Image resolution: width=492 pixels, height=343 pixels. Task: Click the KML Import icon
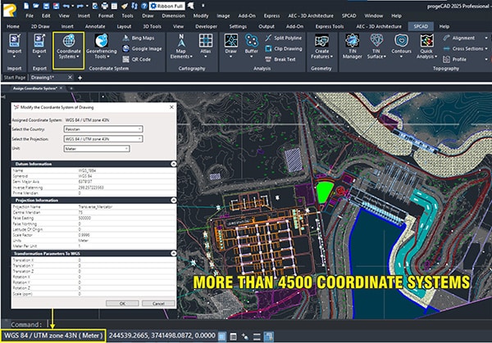tap(14, 40)
